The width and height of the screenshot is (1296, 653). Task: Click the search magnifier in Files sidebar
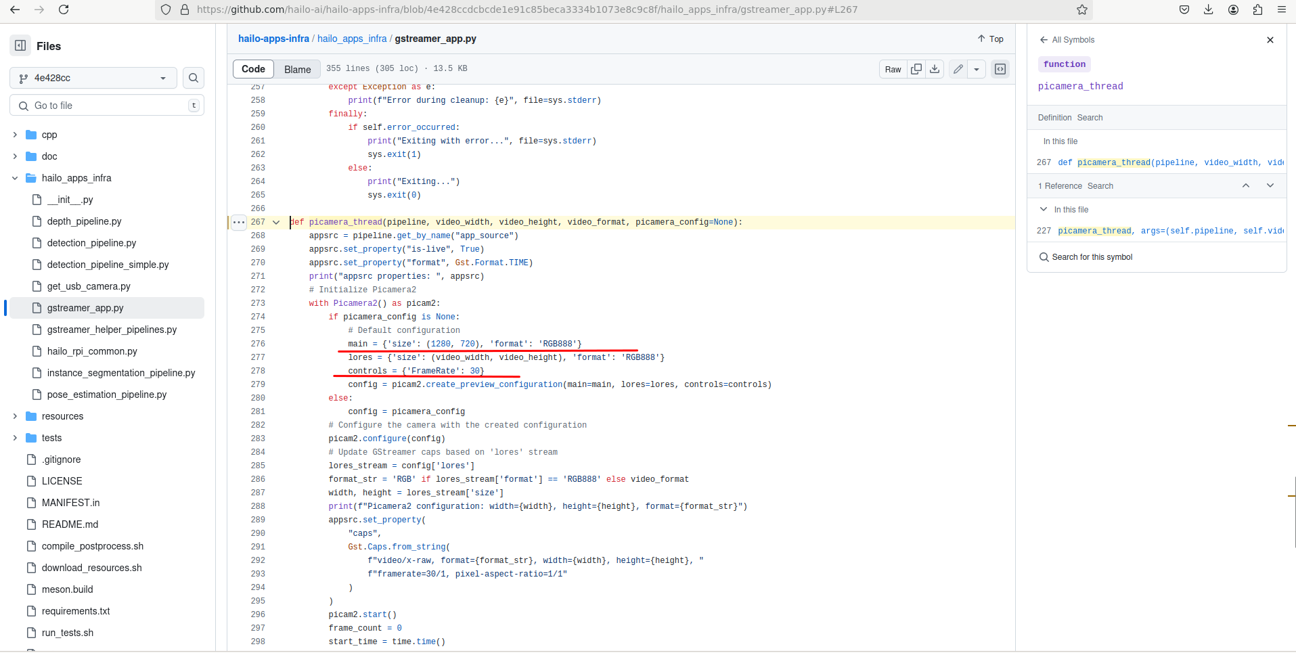[194, 78]
